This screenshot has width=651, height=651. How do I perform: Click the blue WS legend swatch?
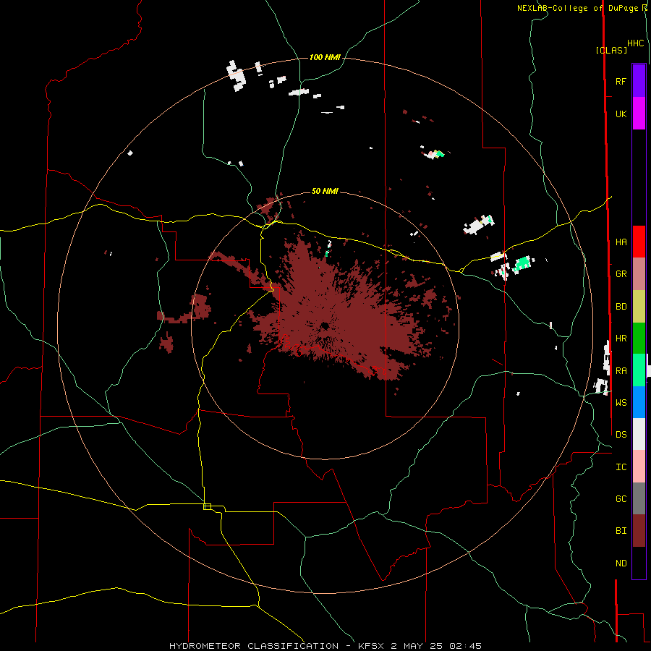click(639, 402)
